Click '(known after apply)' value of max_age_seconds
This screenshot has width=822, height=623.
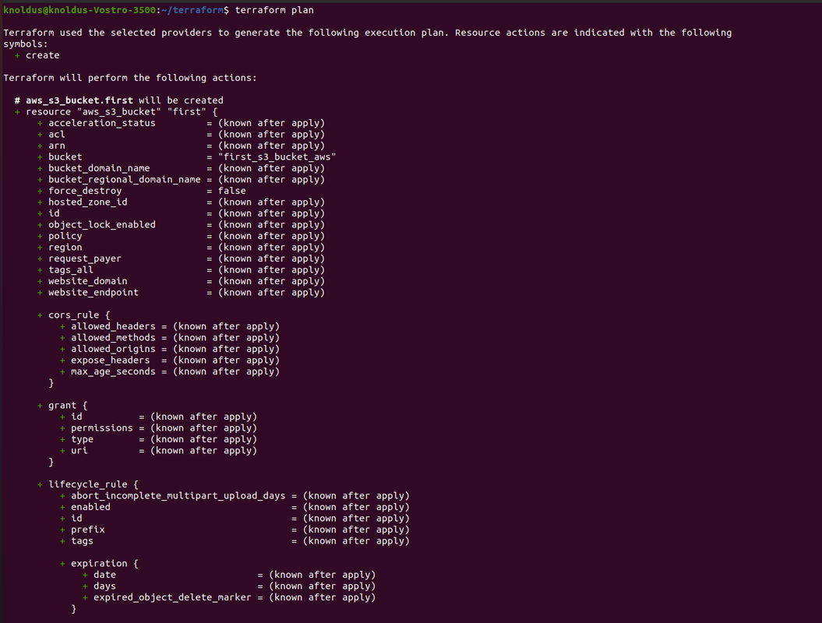227,371
